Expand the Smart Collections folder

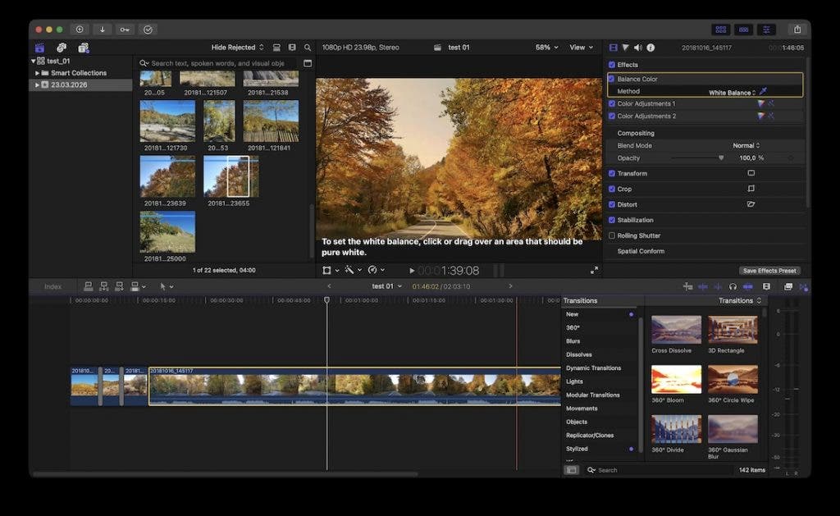37,73
